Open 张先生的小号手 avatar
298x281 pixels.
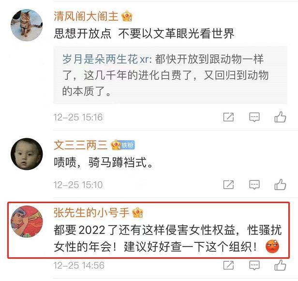click(x=27, y=222)
